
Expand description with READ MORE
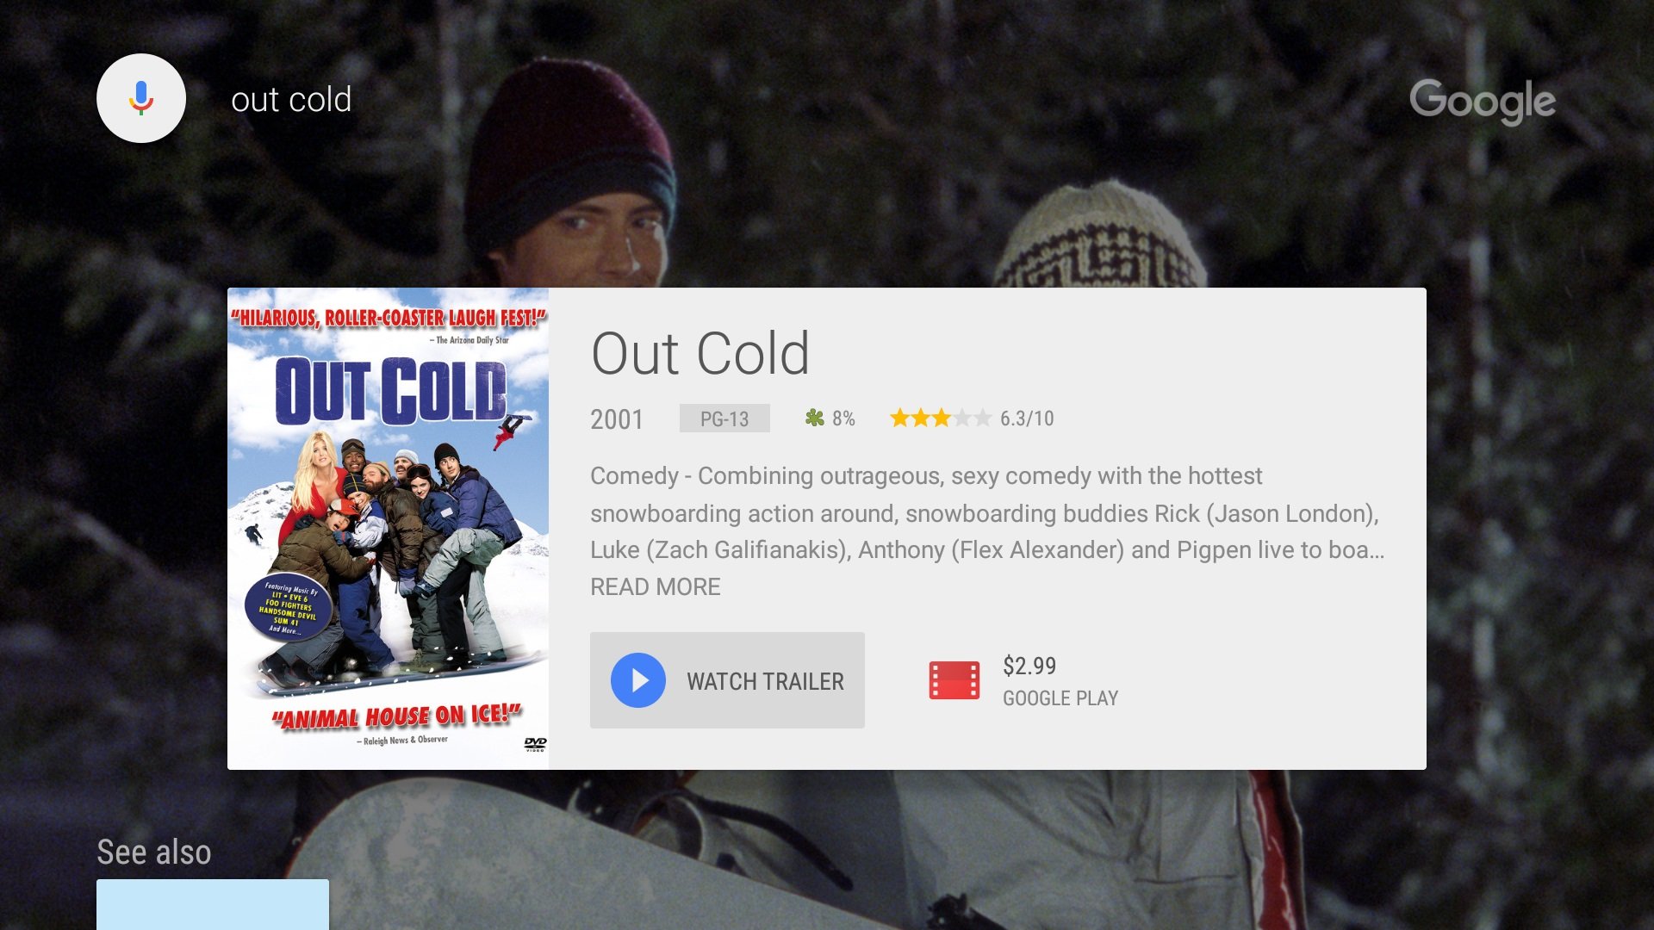click(656, 587)
